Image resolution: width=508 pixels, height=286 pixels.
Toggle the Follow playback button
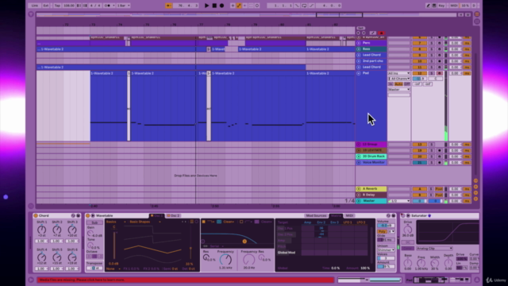[168, 6]
